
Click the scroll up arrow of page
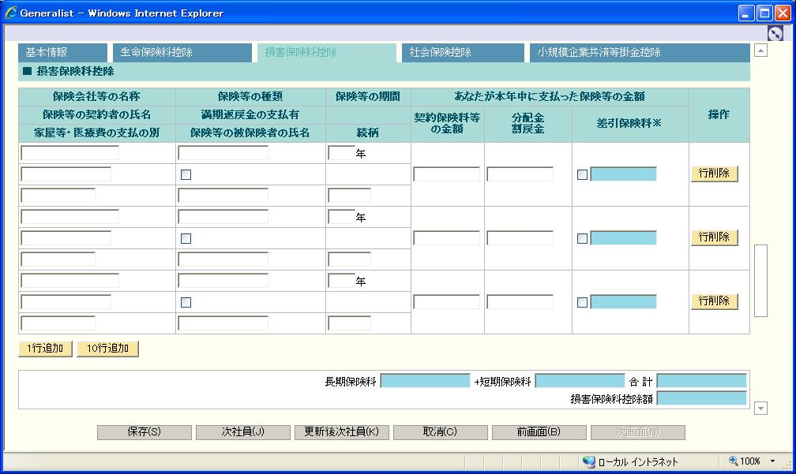coord(761,51)
